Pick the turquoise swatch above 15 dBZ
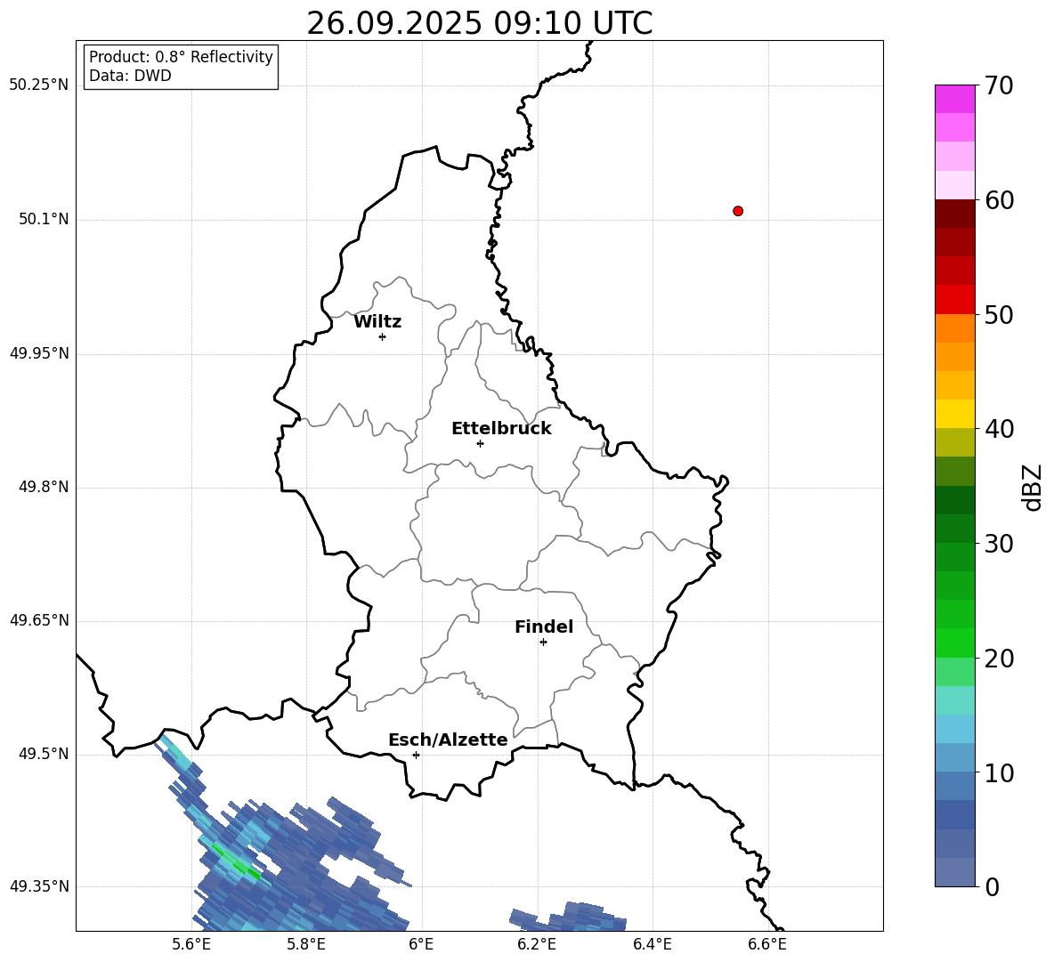The width and height of the screenshot is (1054, 962). (954, 700)
